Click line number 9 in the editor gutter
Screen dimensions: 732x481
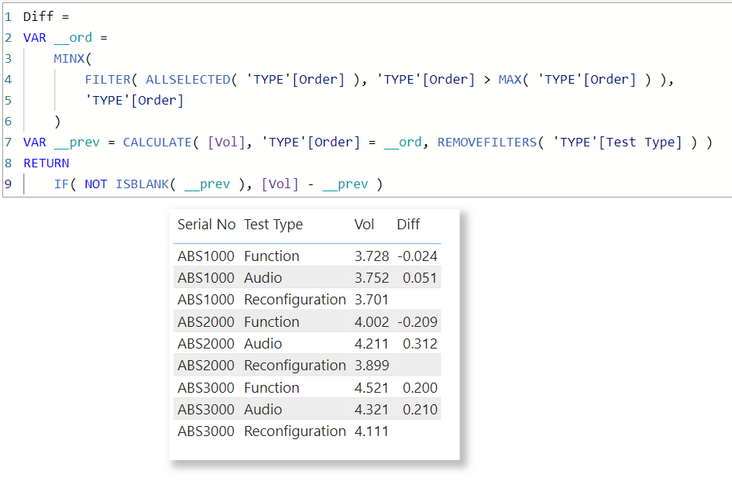coord(8,184)
